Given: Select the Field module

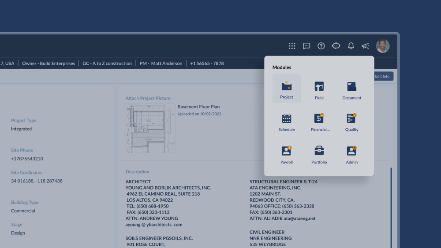Looking at the screenshot, I should click(x=319, y=90).
